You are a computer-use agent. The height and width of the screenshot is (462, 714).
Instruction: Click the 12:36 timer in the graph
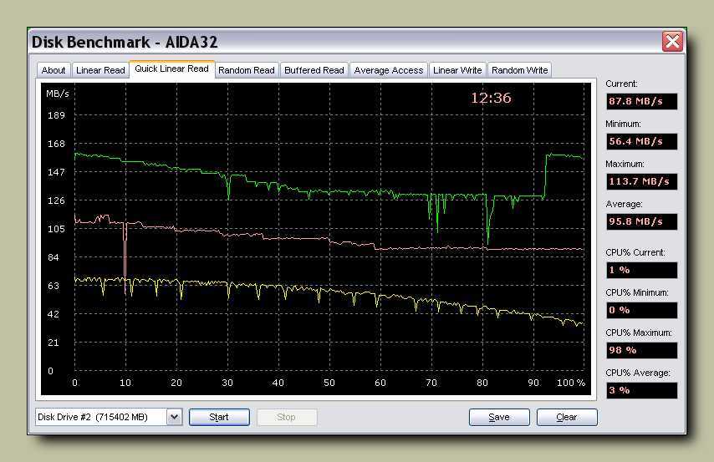491,98
